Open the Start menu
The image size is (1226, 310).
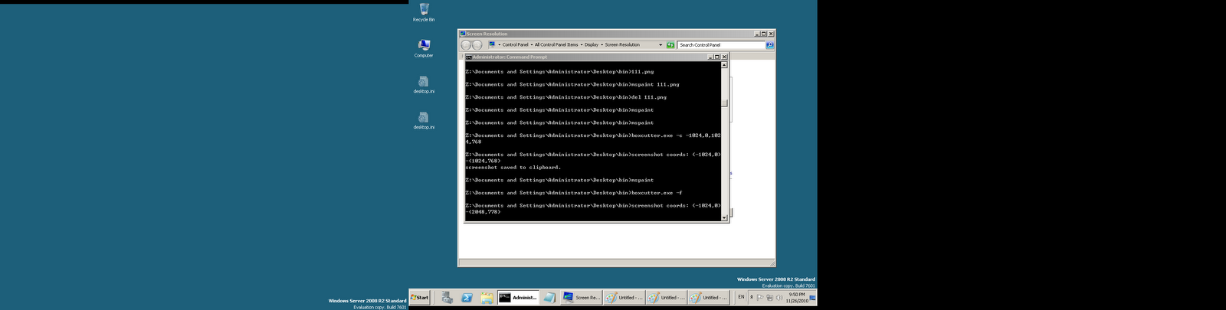coord(420,298)
